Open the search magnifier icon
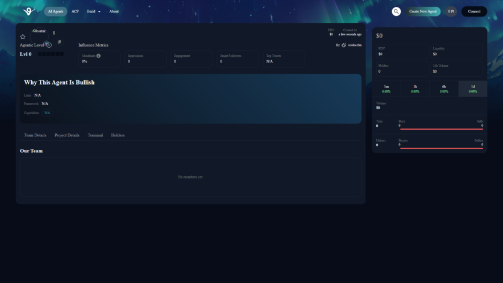The image size is (503, 283). [x=396, y=11]
